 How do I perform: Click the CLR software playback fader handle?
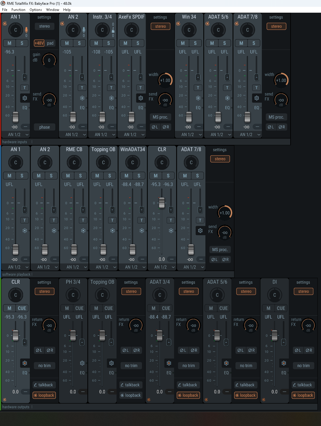(162, 203)
